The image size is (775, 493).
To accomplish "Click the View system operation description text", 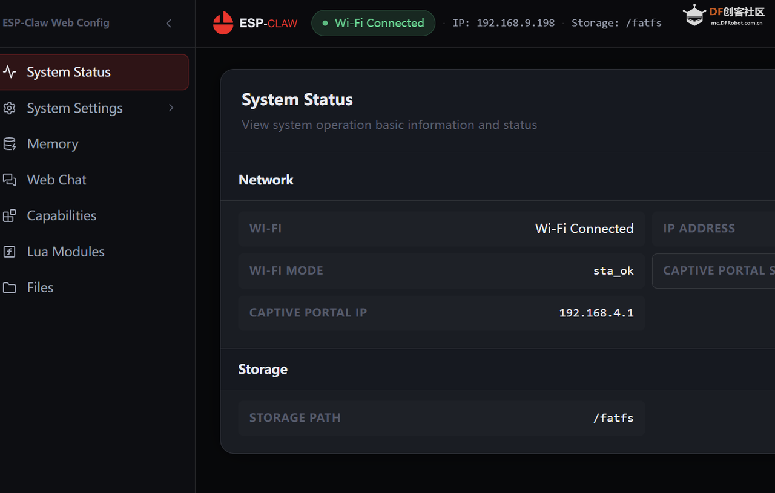I will coord(389,125).
